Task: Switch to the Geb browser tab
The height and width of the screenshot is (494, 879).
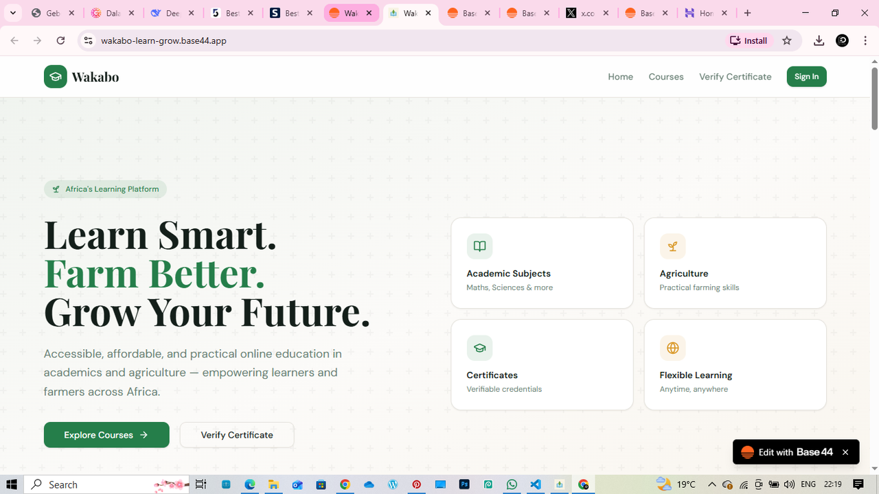Action: pos(54,13)
